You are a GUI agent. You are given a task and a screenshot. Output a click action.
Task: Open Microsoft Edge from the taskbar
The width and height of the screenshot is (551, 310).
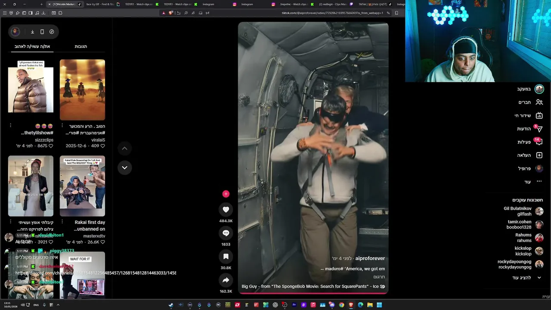(360, 305)
